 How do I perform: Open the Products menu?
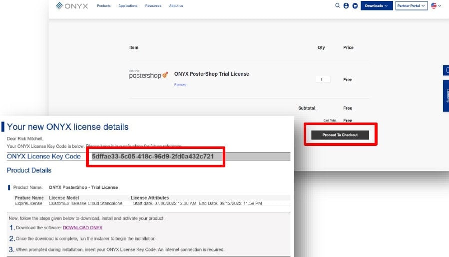[x=104, y=6]
